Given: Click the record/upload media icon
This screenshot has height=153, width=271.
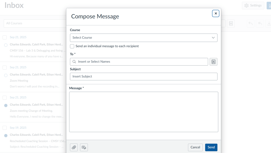Looking at the screenshot, I should coord(84,147).
